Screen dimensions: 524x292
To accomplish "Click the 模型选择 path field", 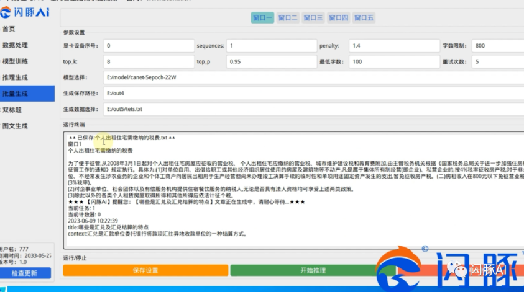I will (x=314, y=77).
